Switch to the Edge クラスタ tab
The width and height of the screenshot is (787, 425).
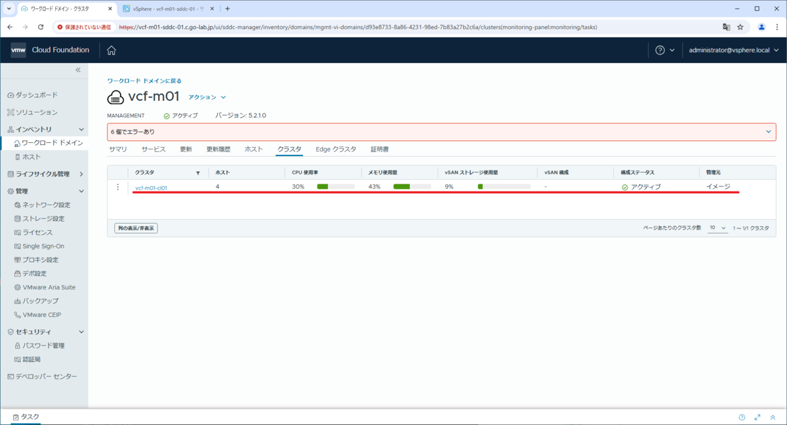[x=336, y=150]
